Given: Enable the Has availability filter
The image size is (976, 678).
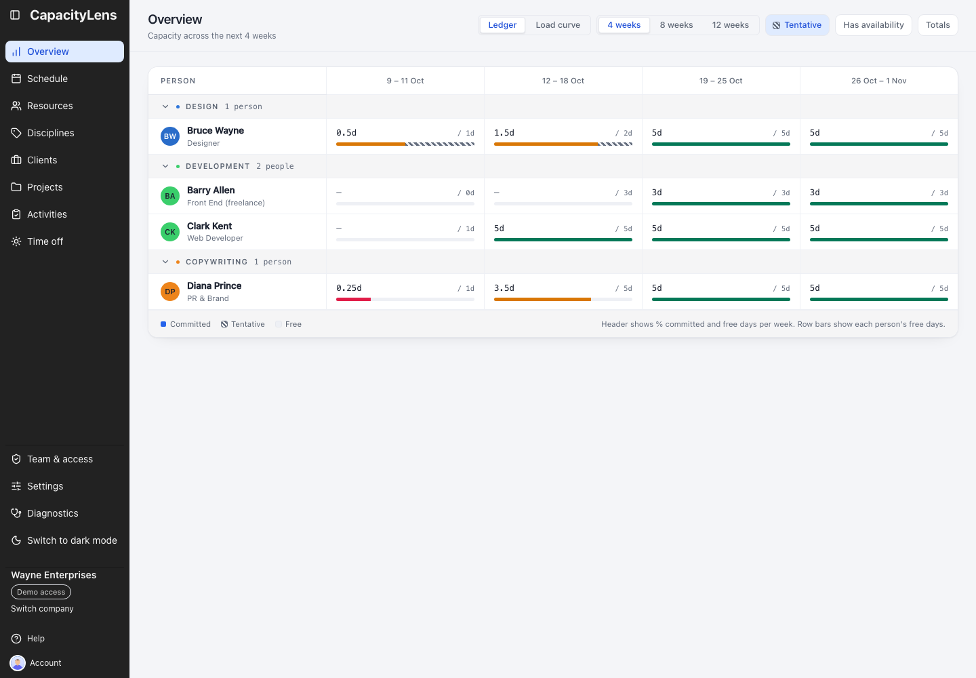Looking at the screenshot, I should [x=874, y=25].
